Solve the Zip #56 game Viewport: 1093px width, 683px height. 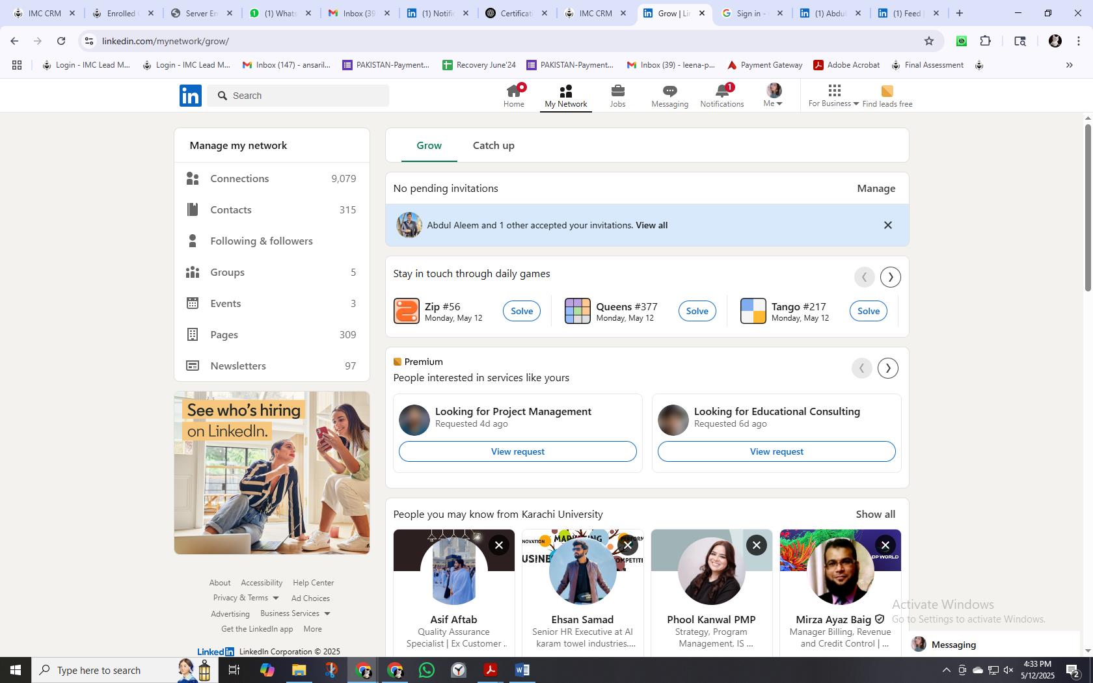click(522, 311)
